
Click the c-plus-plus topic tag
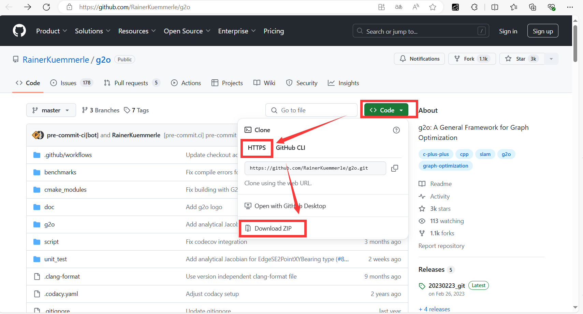[x=436, y=154]
